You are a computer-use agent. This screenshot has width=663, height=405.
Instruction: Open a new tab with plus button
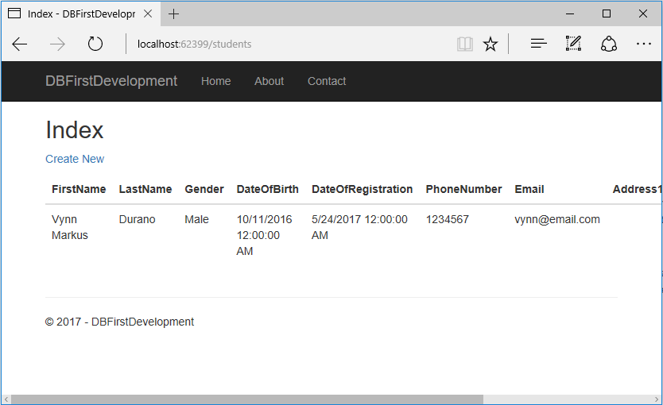click(174, 14)
